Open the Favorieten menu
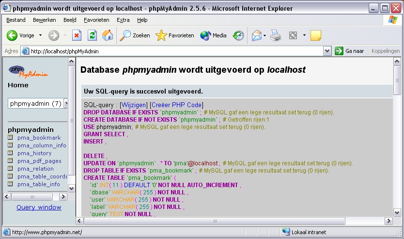The width and height of the screenshot is (404, 239). click(x=96, y=20)
